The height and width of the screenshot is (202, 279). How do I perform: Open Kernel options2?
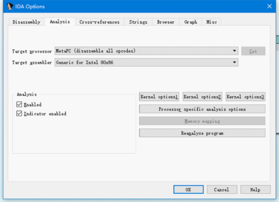pyautogui.click(x=202, y=97)
